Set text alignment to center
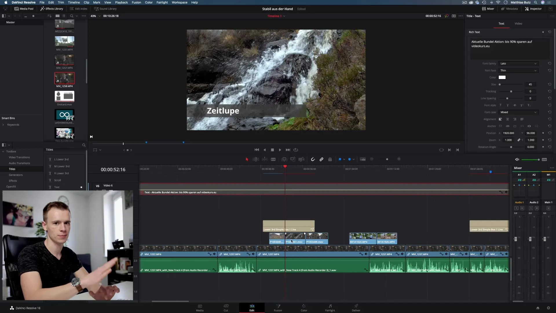 coord(507,119)
